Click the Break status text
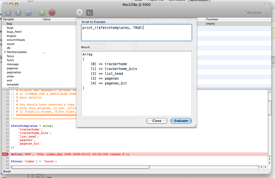This screenshot has height=178, width=275. click(7, 171)
